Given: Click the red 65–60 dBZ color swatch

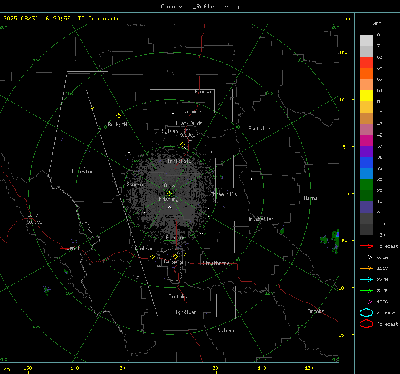Looking at the screenshot, I should coord(366,63).
